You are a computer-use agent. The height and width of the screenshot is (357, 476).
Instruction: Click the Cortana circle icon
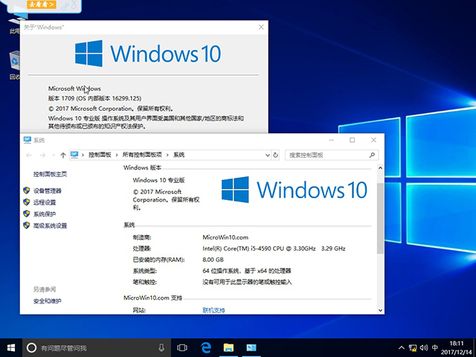pyautogui.click(x=31, y=348)
